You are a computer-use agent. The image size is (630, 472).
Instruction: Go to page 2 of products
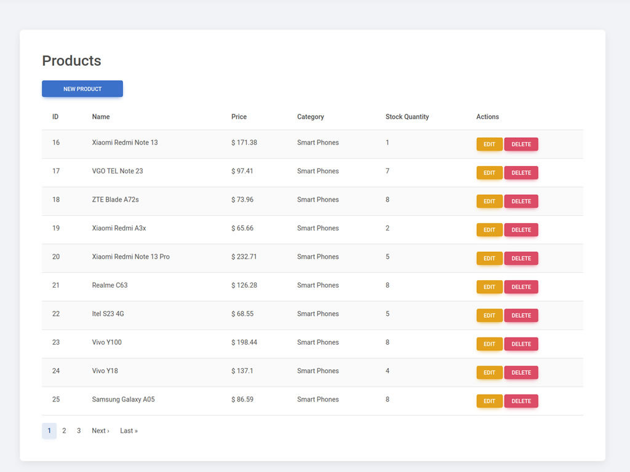coord(64,431)
